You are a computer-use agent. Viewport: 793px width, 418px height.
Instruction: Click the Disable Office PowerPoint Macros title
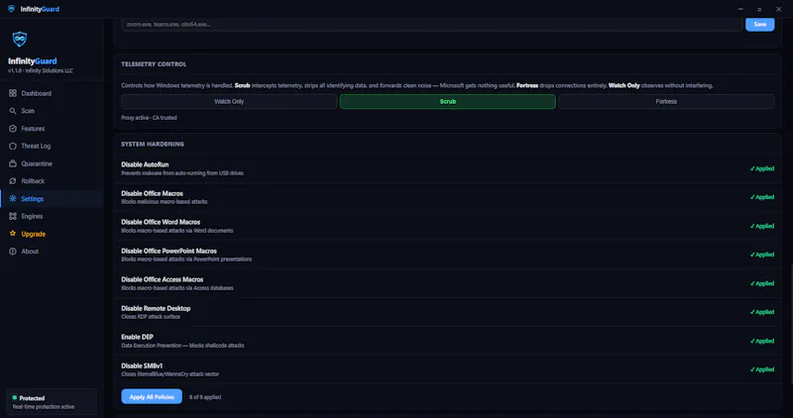click(x=169, y=251)
